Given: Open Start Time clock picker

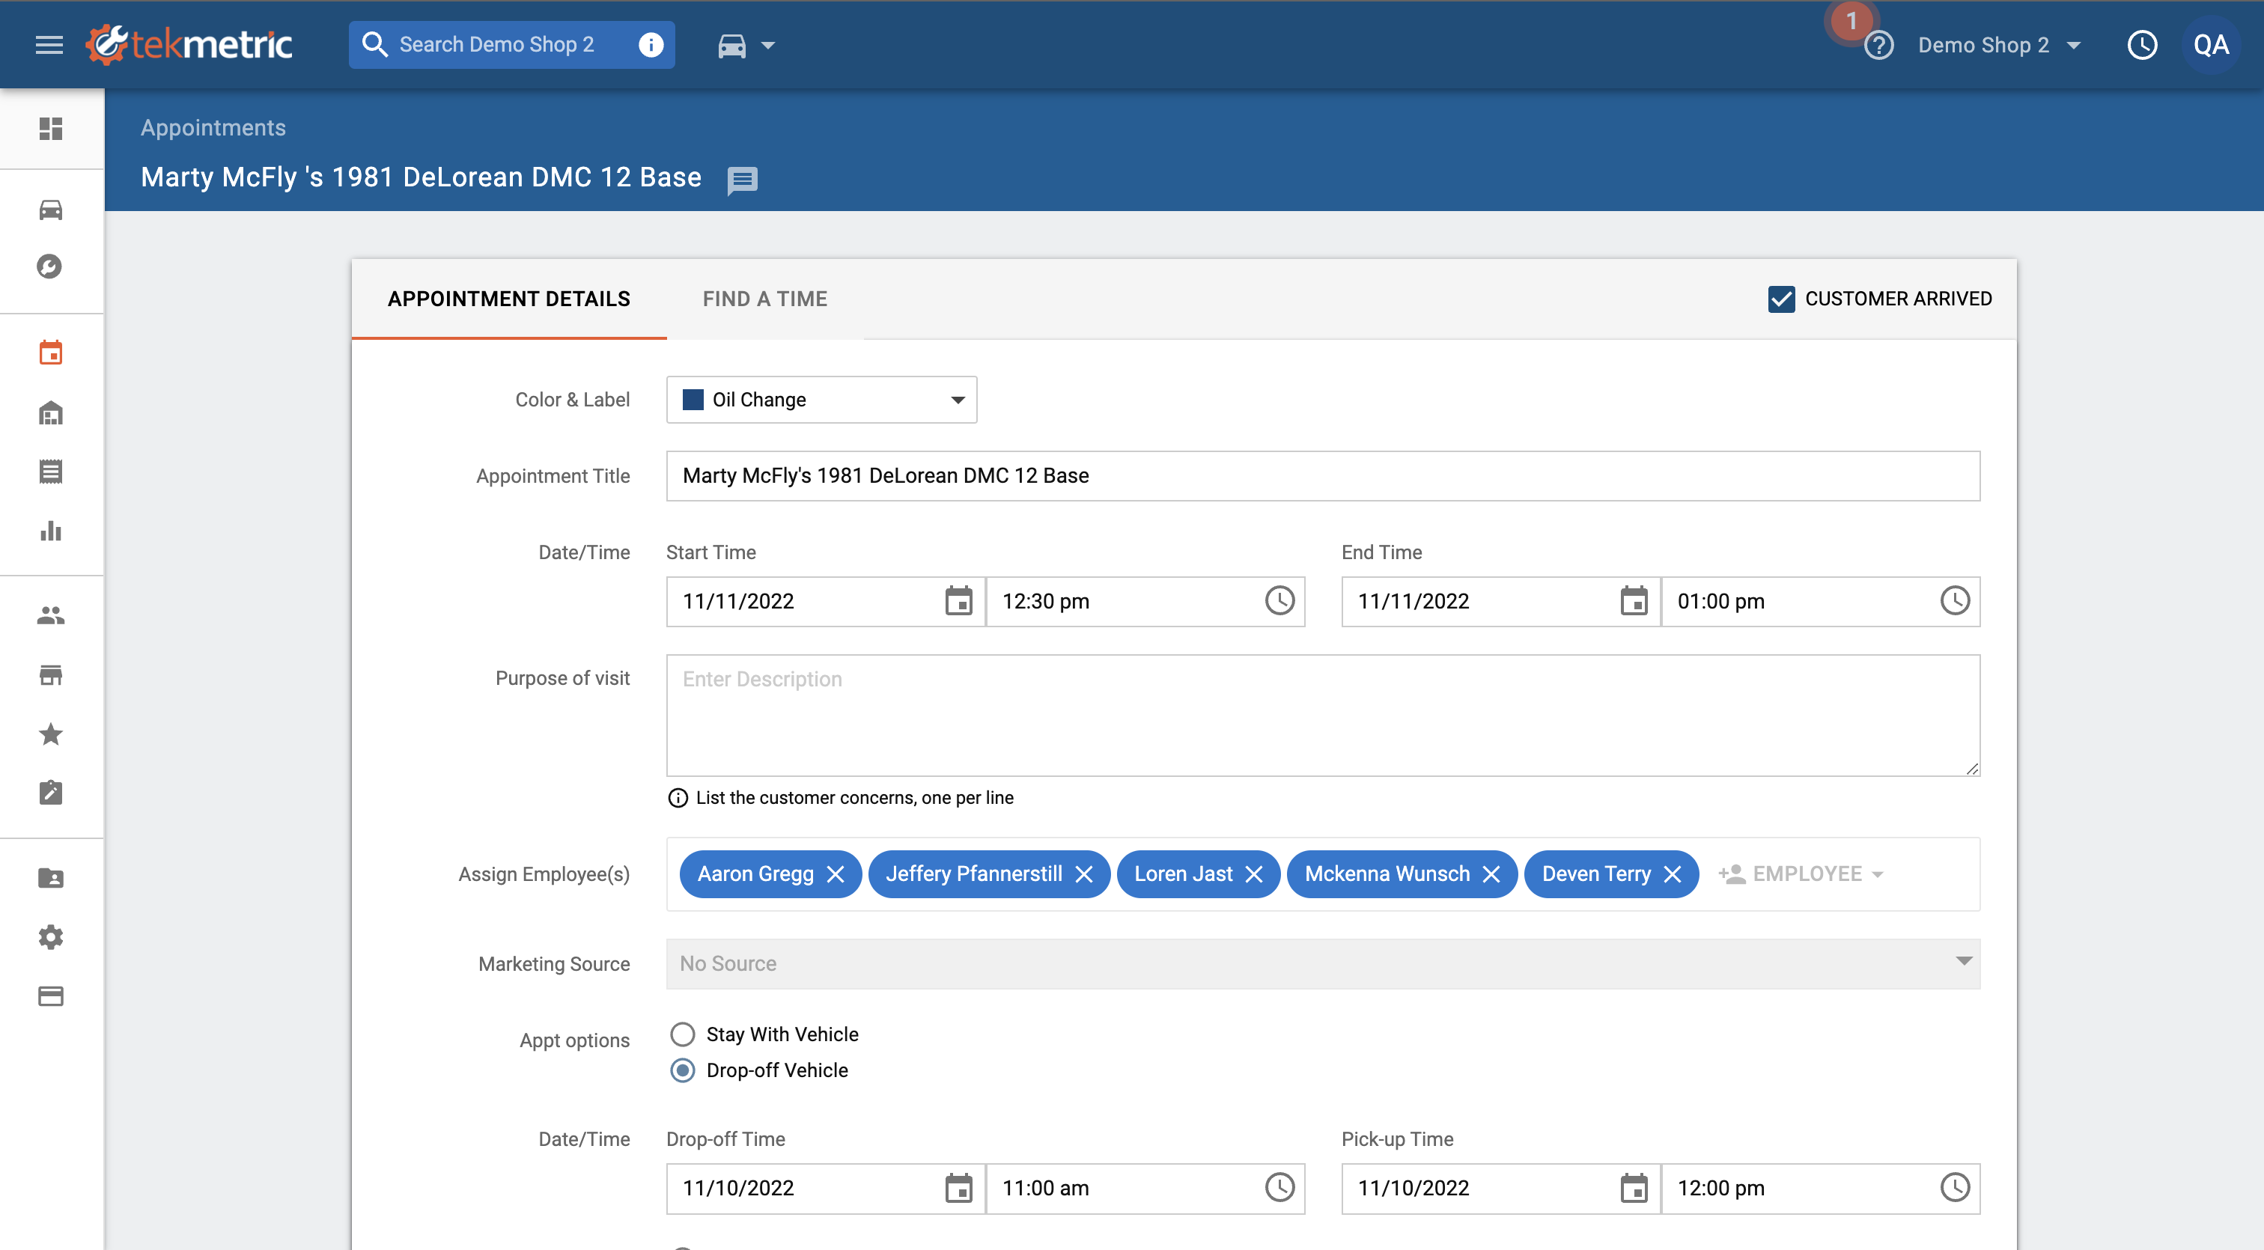Looking at the screenshot, I should point(1279,601).
